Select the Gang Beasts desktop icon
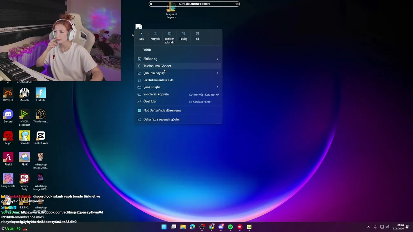 pos(8,181)
